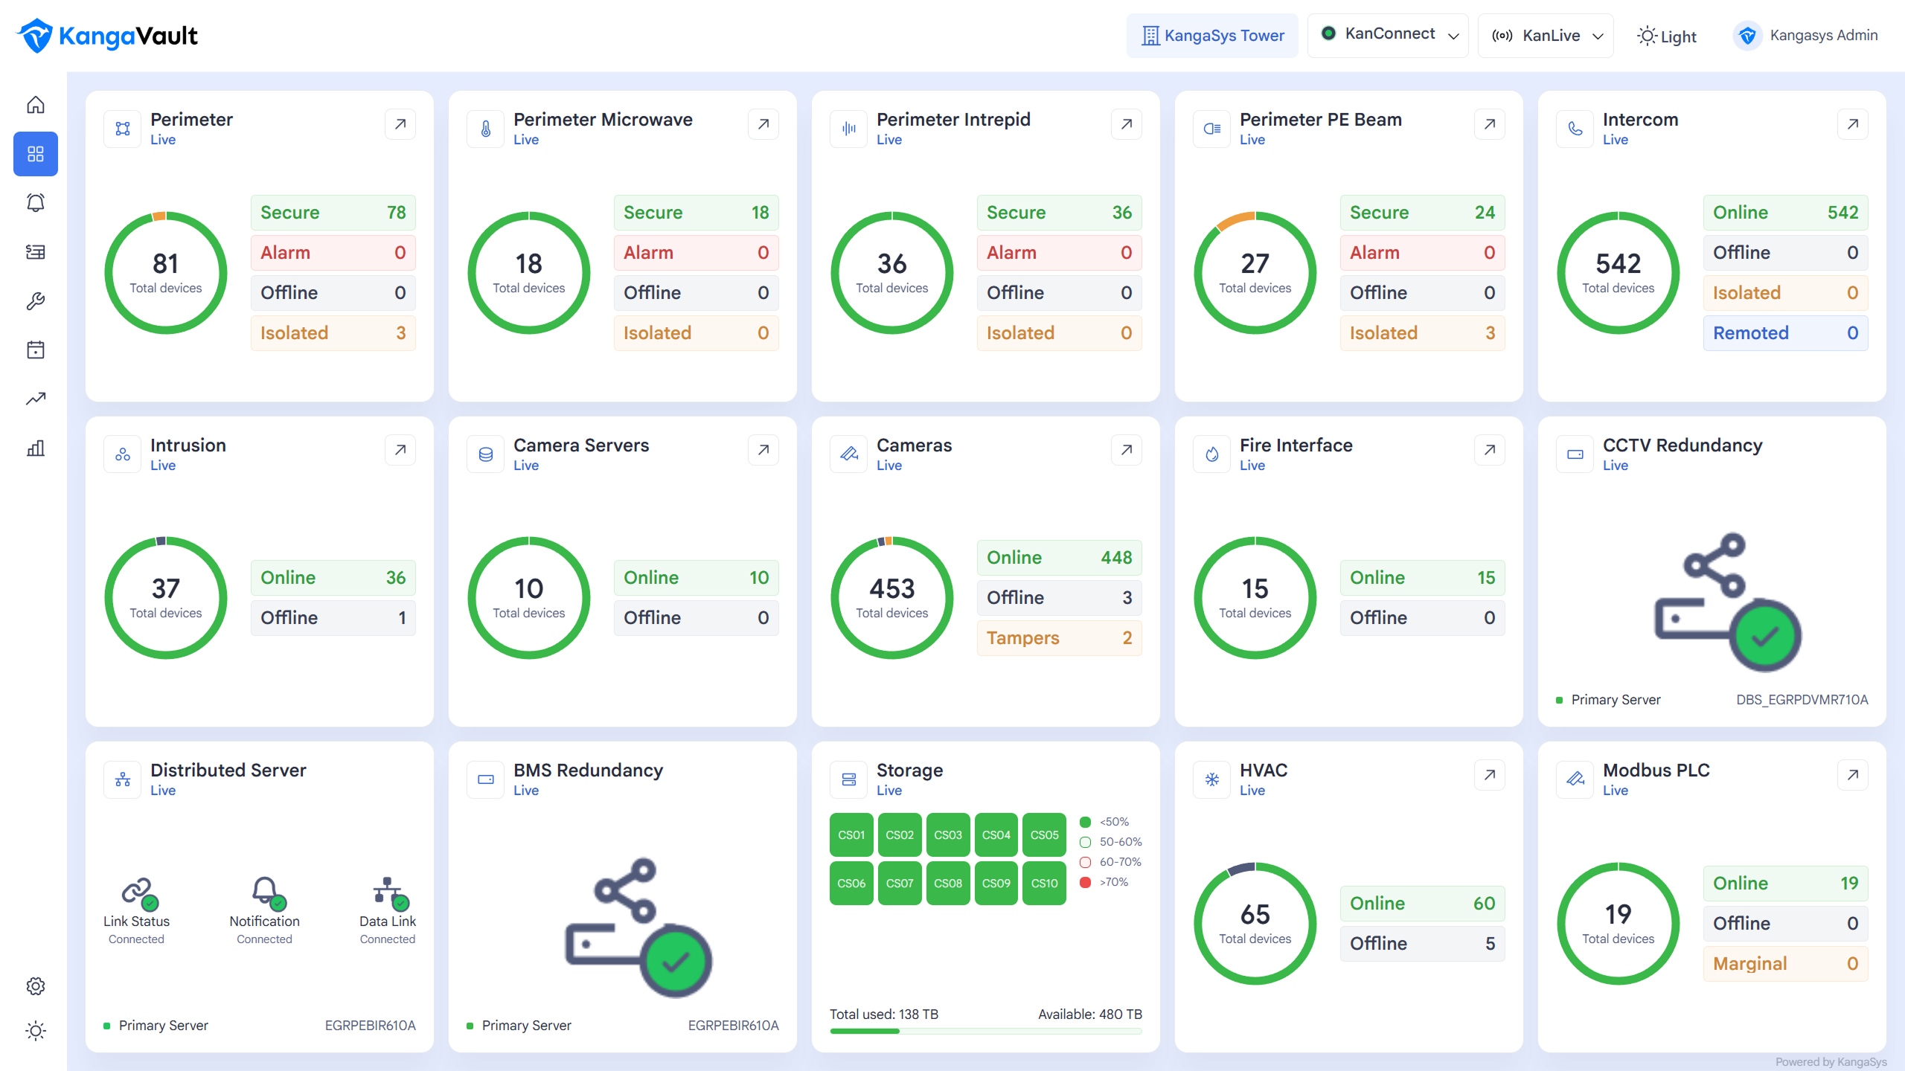Open the Perimeter Intrepid expand arrow

(1127, 124)
